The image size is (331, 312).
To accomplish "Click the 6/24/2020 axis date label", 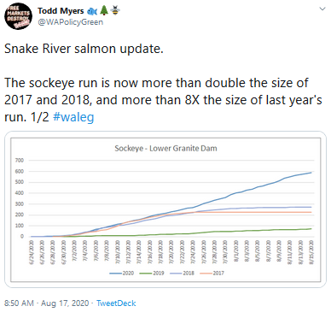I will (x=32, y=253).
